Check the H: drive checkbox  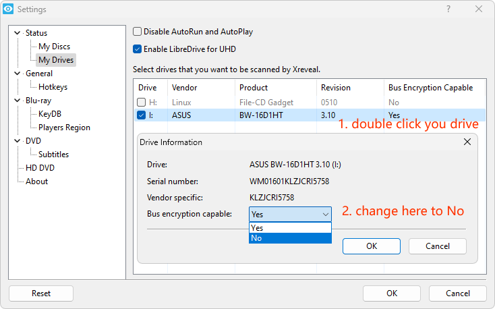142,102
